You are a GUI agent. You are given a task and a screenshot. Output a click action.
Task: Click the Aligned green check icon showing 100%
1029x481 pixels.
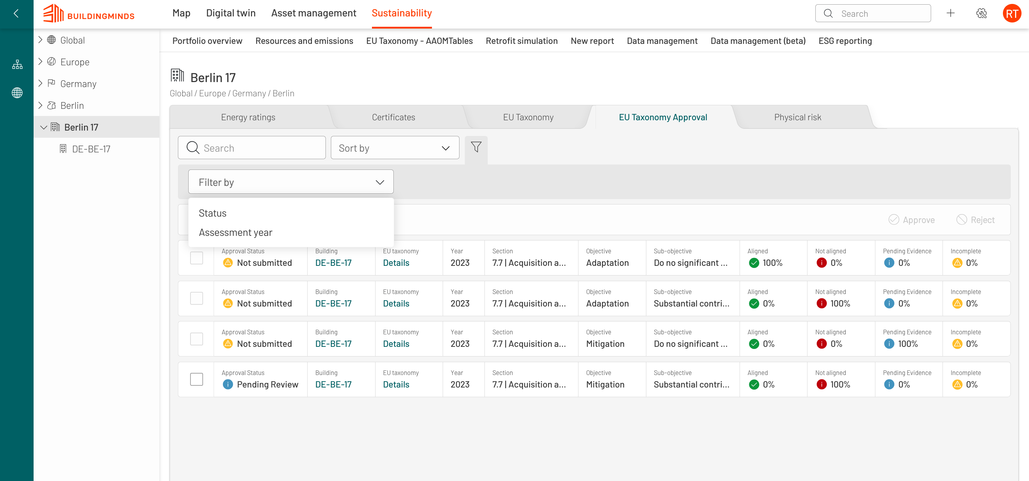754,263
